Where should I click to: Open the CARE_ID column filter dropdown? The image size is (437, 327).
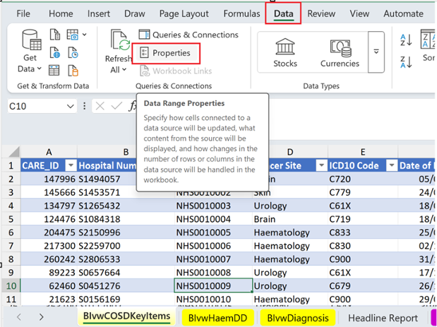click(x=71, y=166)
